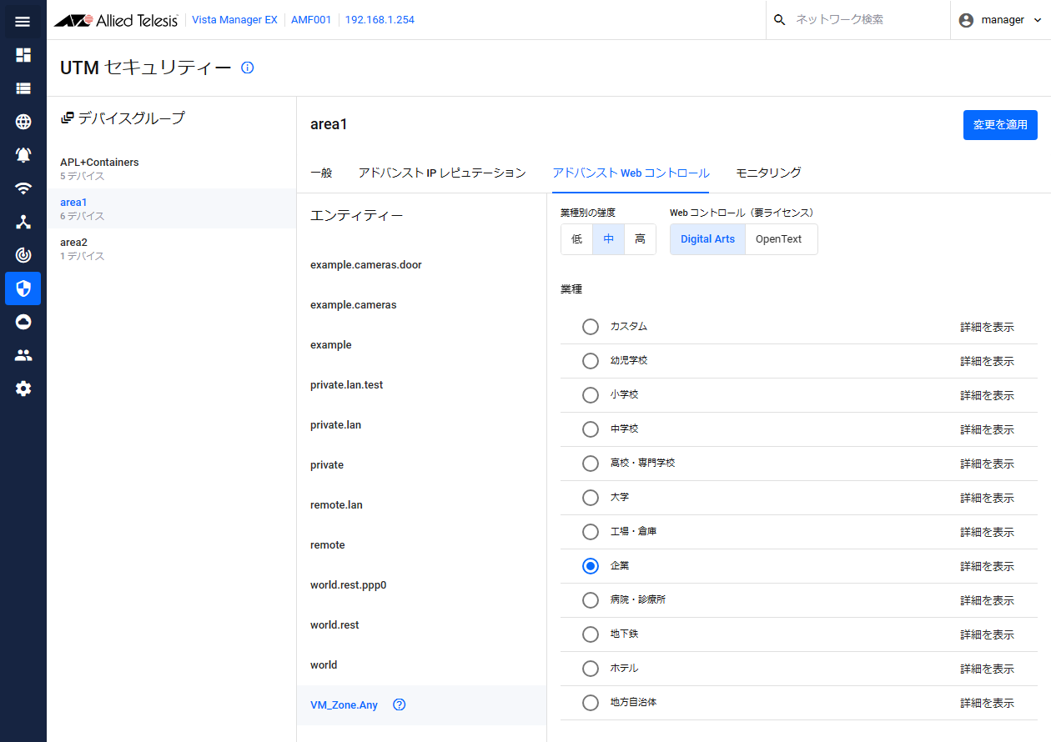Click info icon next to UTM セキュリティー
This screenshot has height=742, width=1051.
(247, 68)
